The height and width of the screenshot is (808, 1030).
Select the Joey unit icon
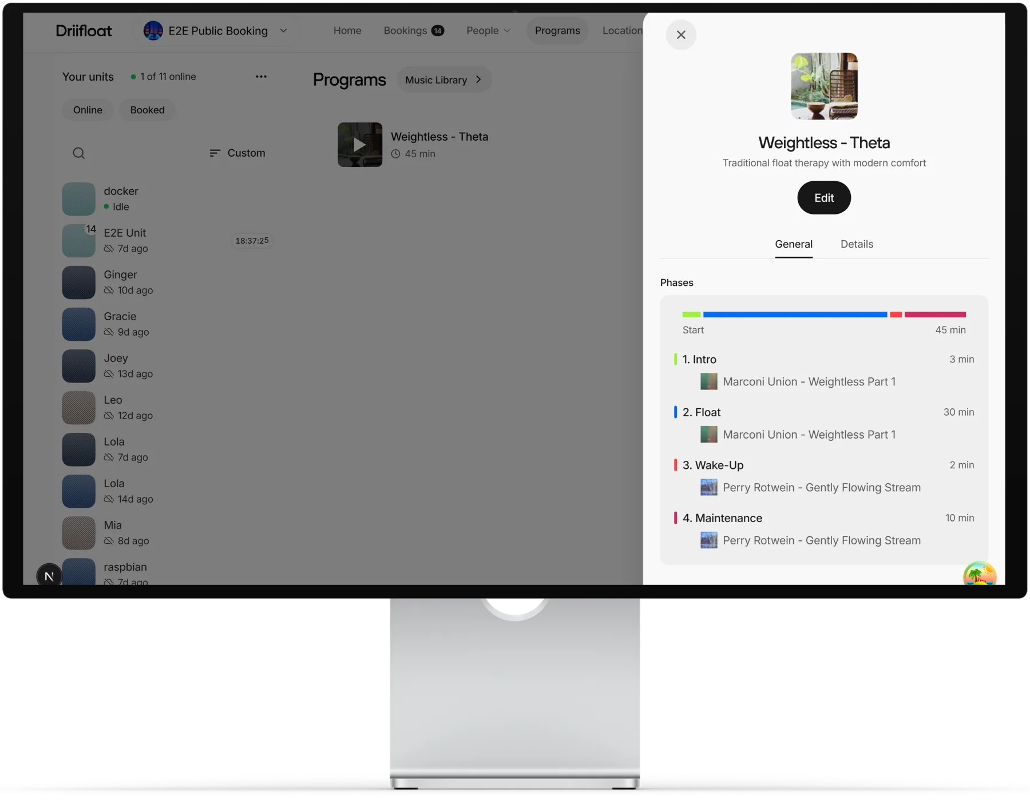tap(78, 366)
